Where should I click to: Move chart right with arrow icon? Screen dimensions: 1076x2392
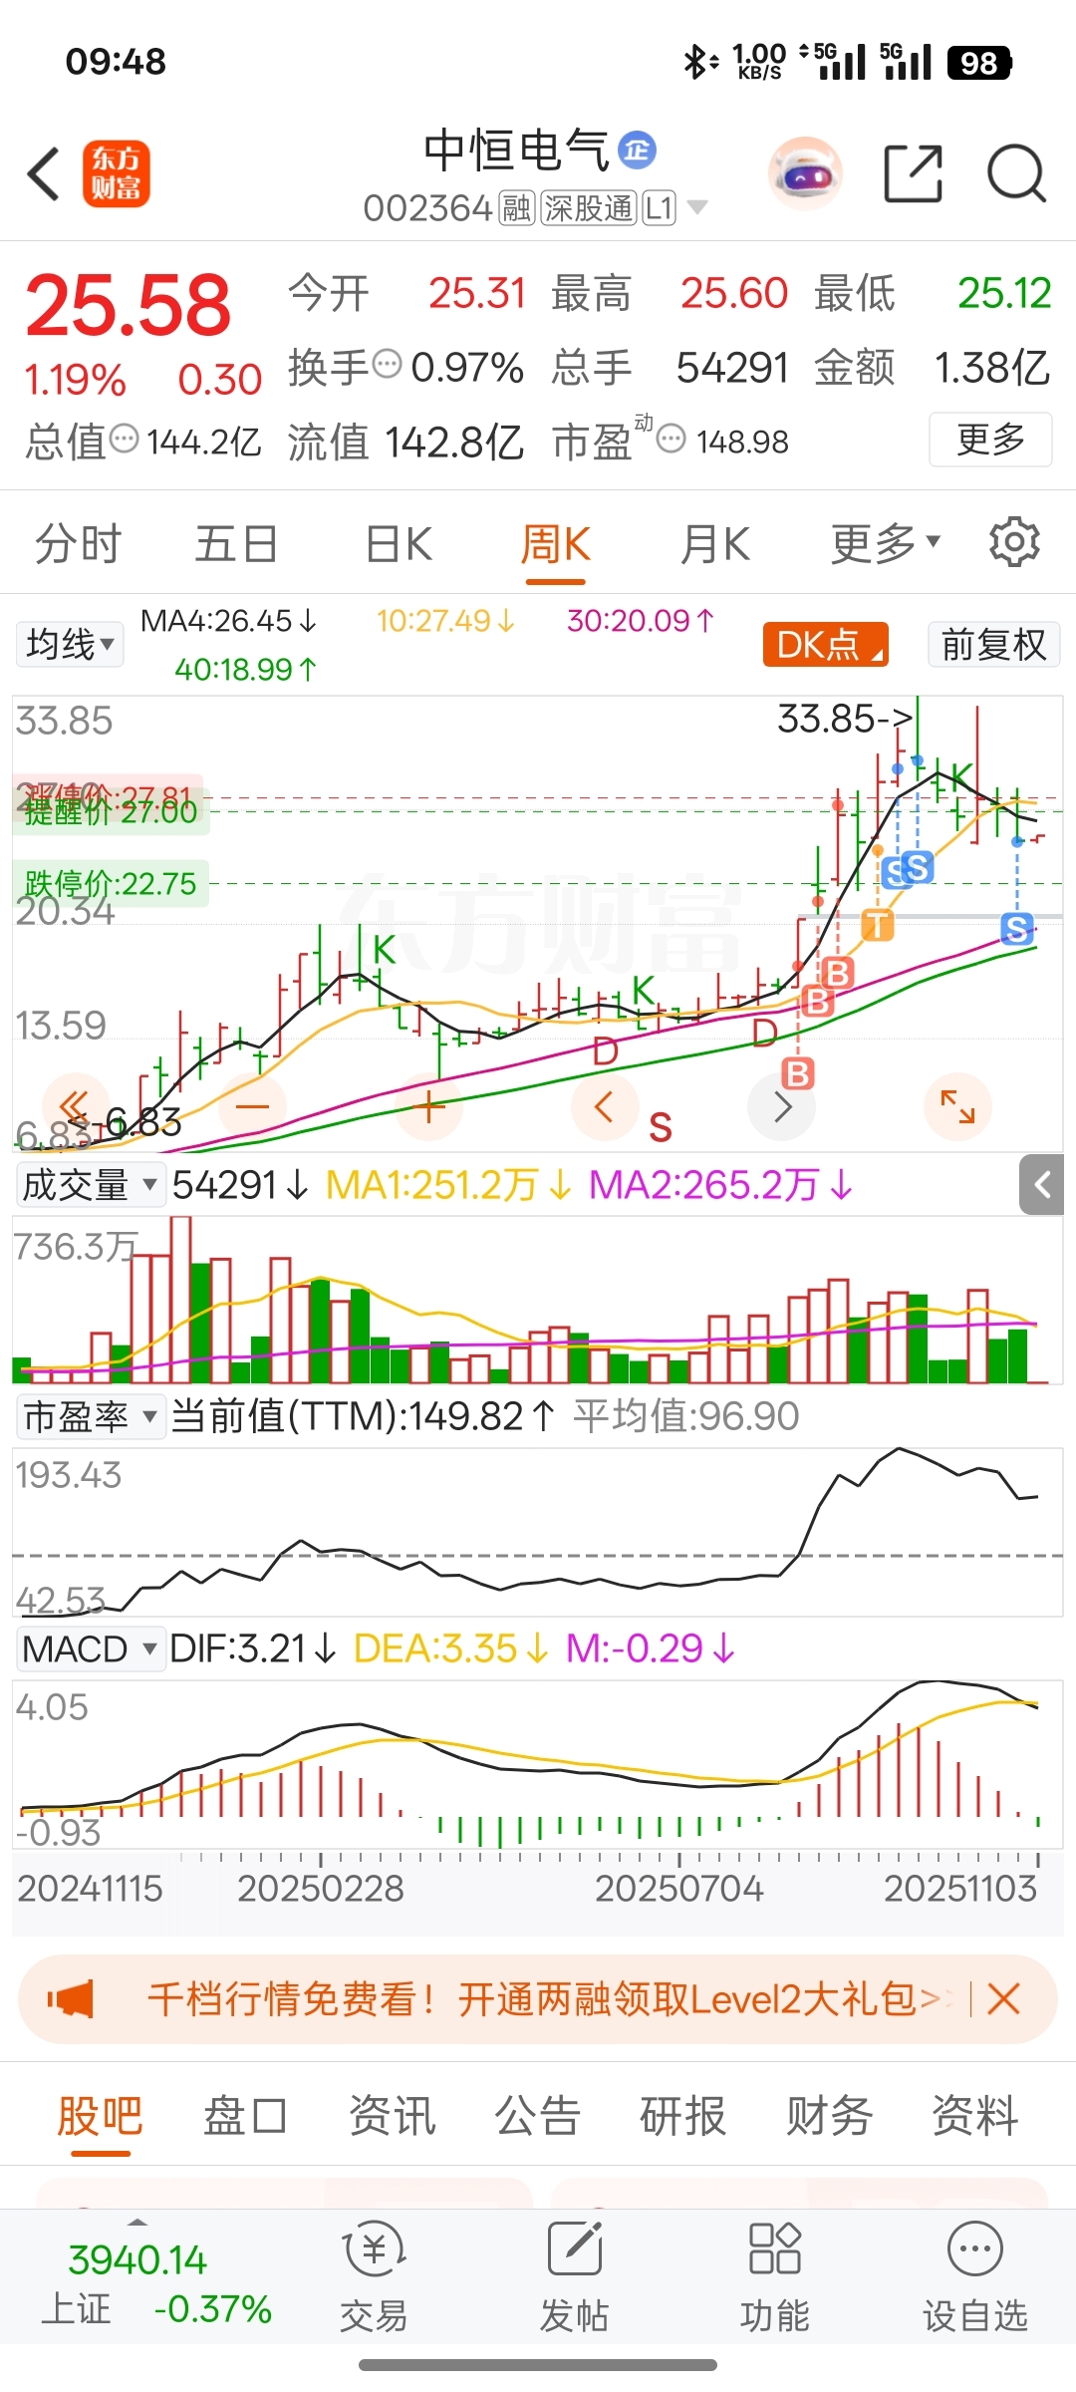pos(781,1106)
